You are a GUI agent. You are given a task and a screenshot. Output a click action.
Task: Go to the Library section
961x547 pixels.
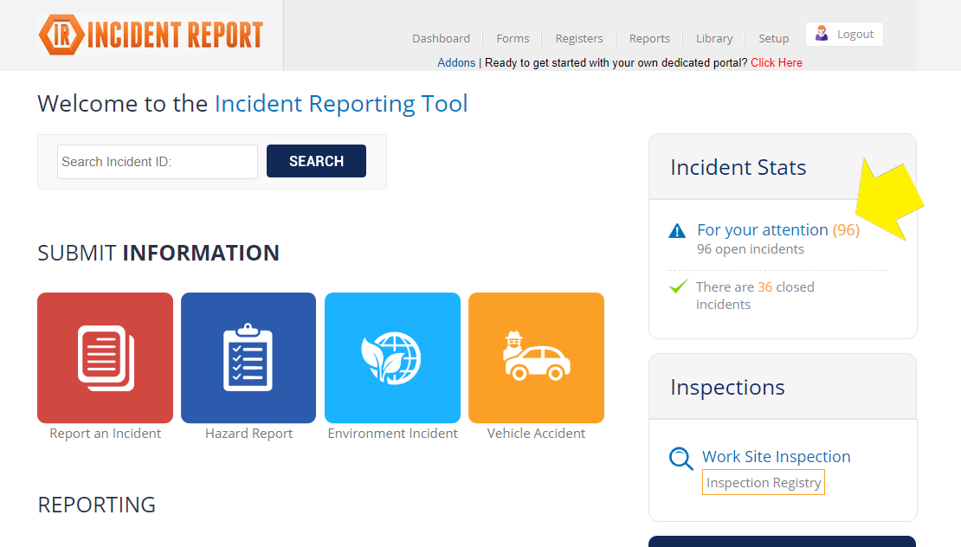(713, 38)
